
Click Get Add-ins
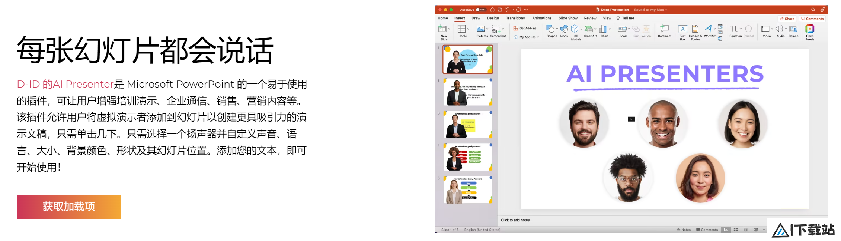coord(525,28)
